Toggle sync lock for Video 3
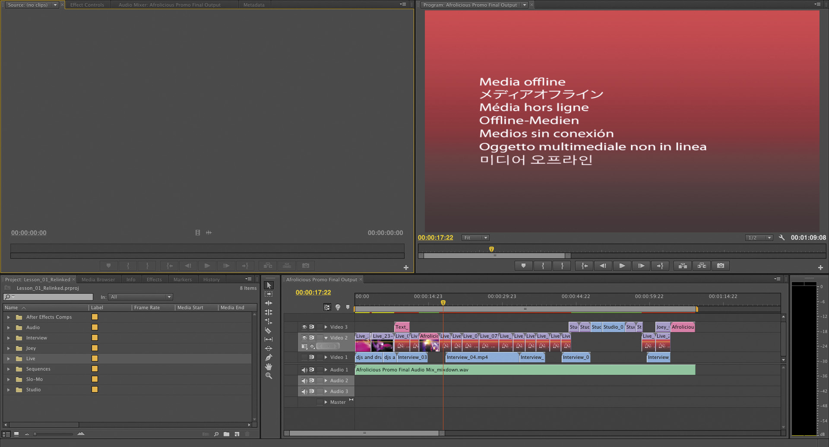This screenshot has height=447, width=829. 312,327
